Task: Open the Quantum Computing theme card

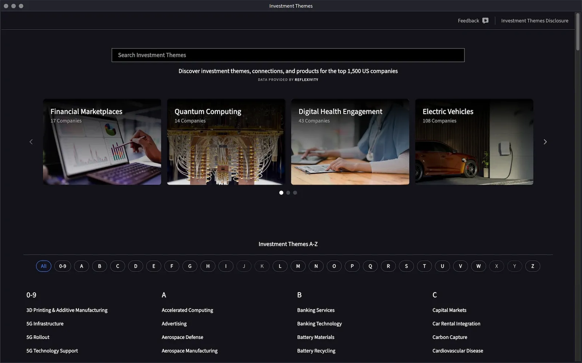Action: pyautogui.click(x=226, y=142)
